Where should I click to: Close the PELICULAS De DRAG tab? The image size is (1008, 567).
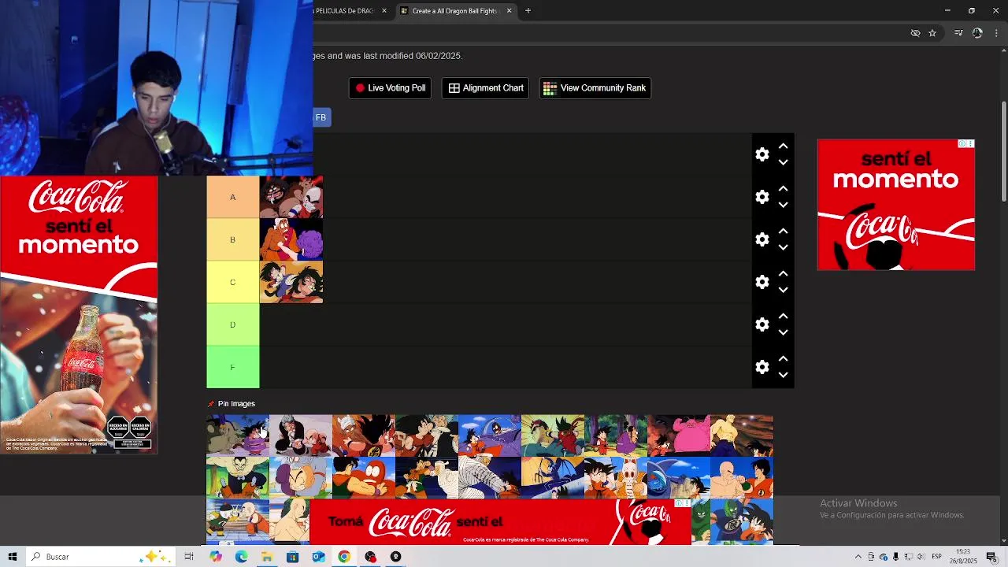pos(384,11)
